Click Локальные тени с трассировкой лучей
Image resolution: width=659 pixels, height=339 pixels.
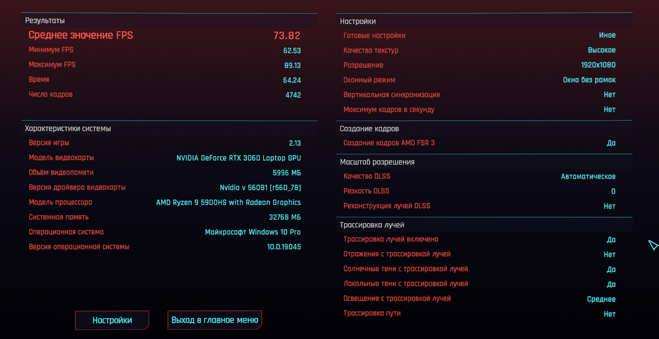406,284
